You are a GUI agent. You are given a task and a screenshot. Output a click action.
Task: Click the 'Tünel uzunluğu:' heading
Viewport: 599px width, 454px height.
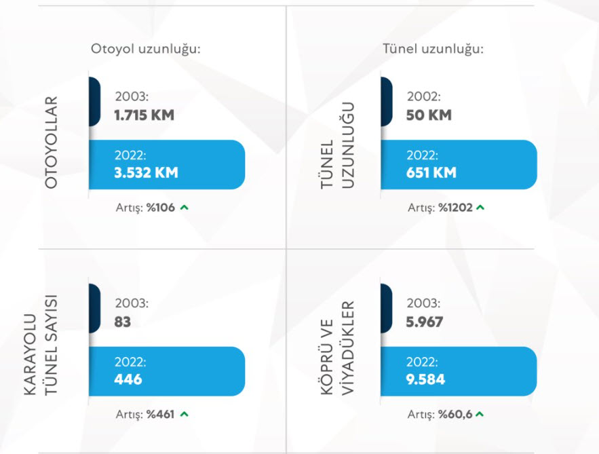pyautogui.click(x=433, y=49)
